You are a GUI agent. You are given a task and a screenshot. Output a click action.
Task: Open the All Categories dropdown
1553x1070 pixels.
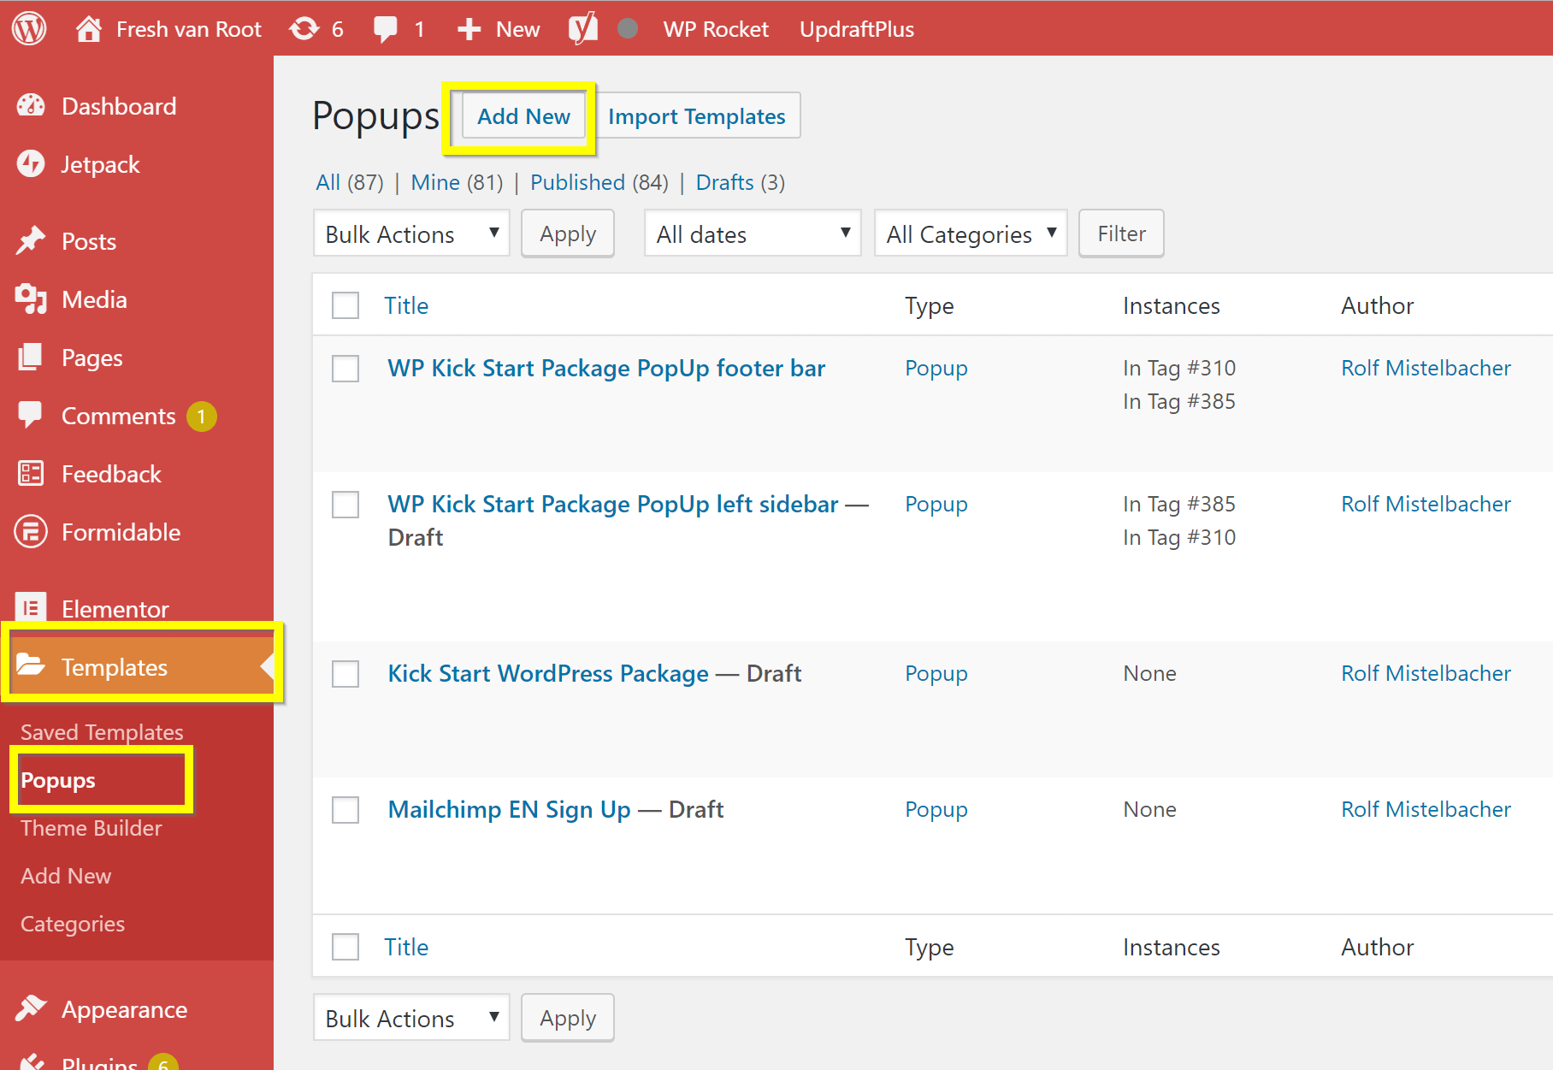[971, 234]
